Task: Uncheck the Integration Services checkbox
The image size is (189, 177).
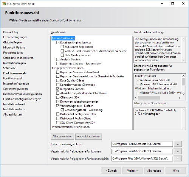Action: click(x=58, y=89)
